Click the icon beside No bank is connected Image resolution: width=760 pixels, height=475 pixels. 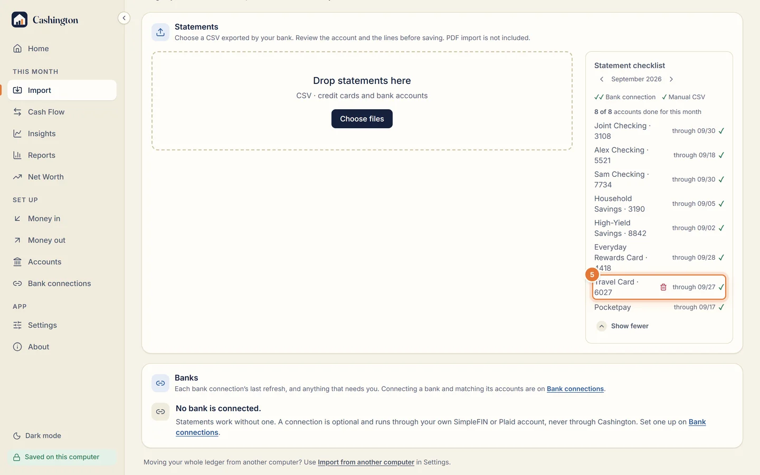click(160, 412)
